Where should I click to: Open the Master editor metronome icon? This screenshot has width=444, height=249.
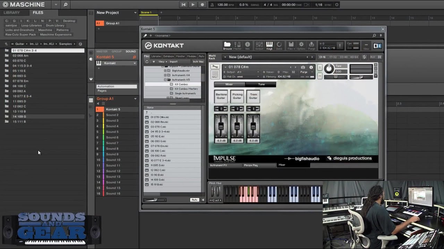pyautogui.click(x=238, y=45)
